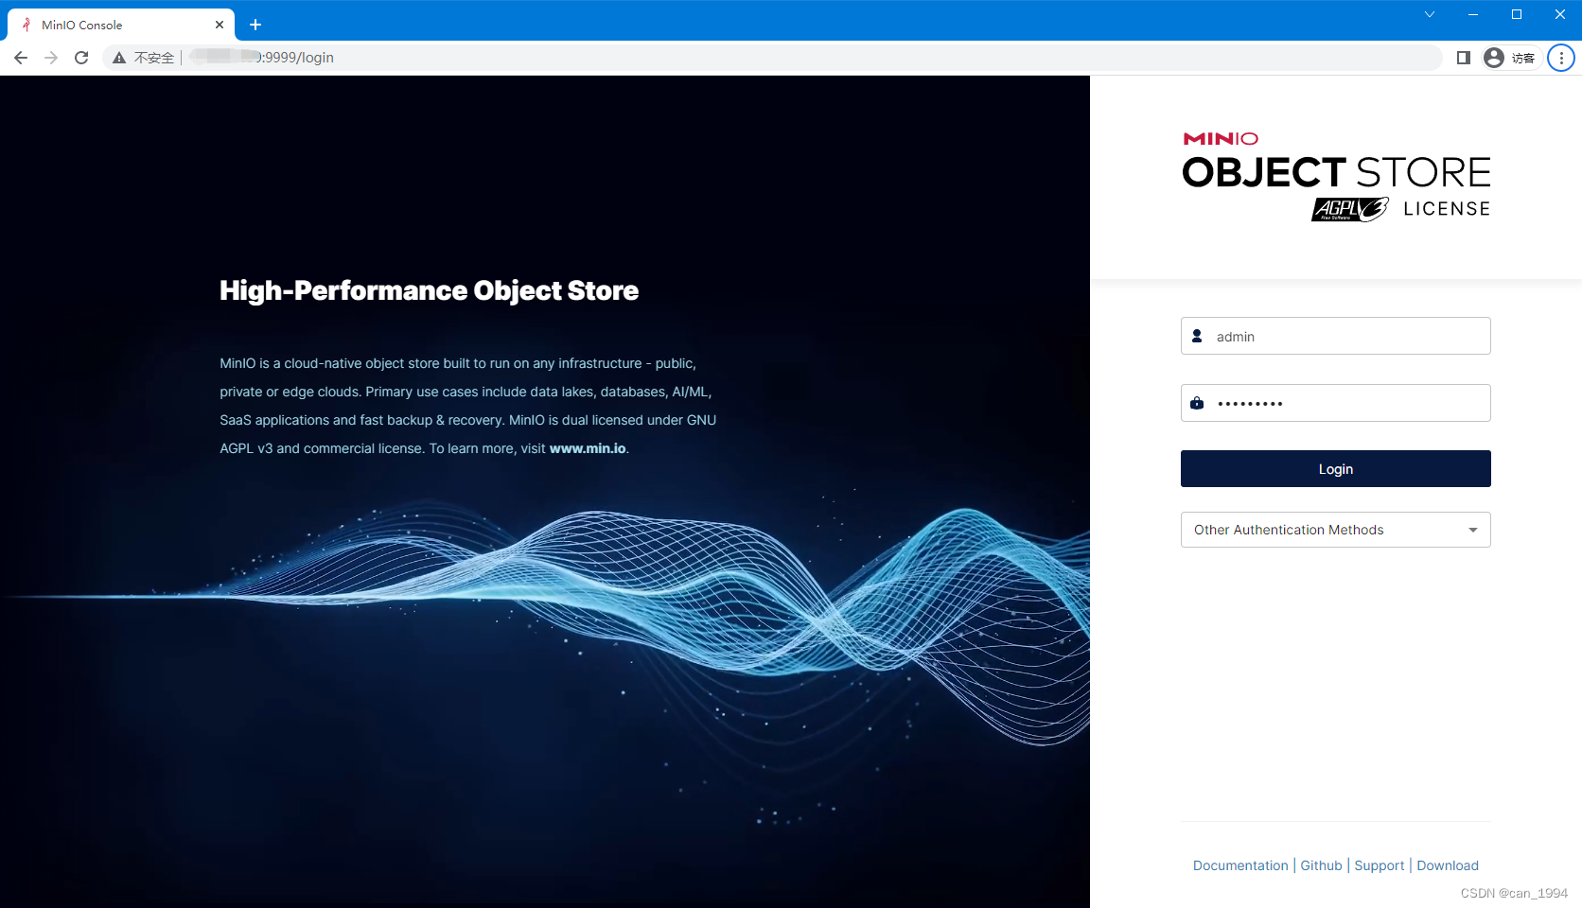Click the browser forward arrow
The image size is (1582, 908).
pos(51,58)
